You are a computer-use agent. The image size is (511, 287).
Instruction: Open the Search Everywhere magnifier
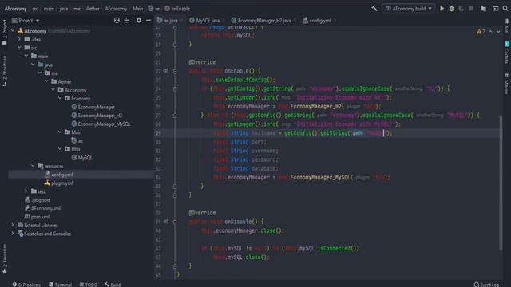[x=505, y=9]
